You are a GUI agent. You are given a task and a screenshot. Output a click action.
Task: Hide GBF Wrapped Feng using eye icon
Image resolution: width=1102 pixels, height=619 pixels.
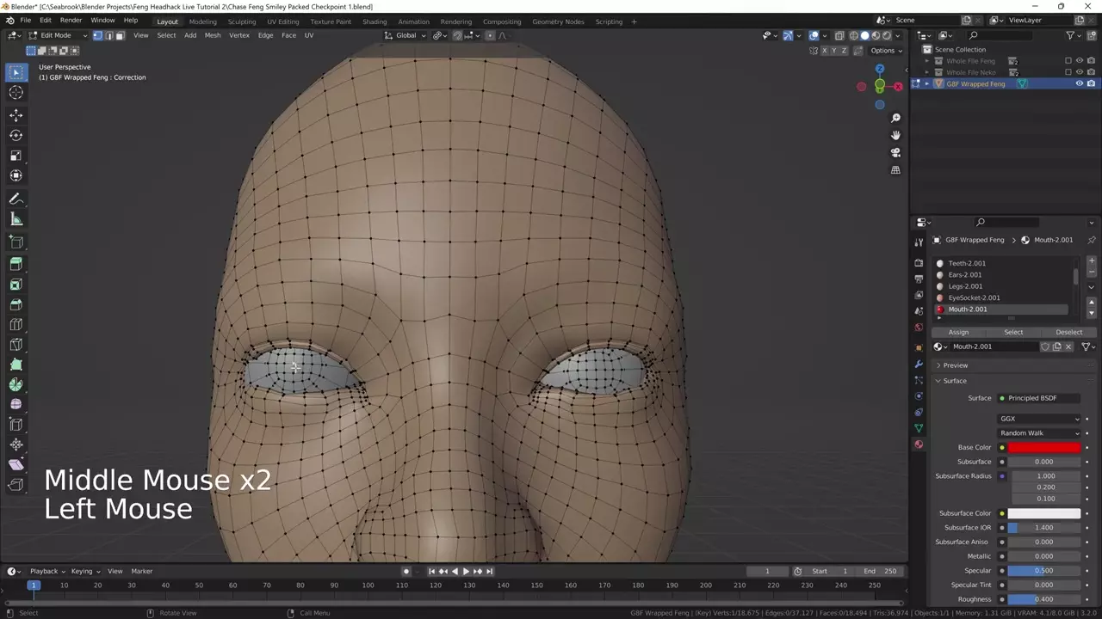pos(1079,83)
